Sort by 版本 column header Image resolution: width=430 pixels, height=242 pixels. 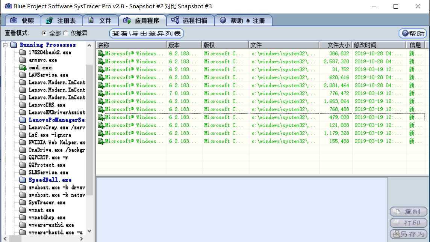(x=184, y=45)
